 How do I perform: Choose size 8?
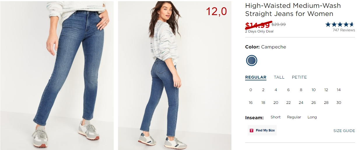tap(301, 90)
